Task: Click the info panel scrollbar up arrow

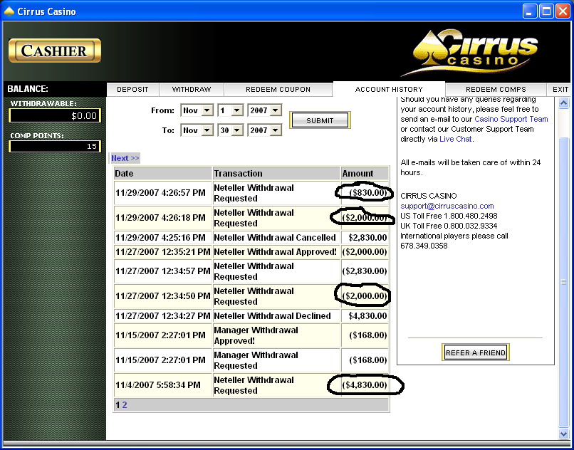Action: click(564, 103)
